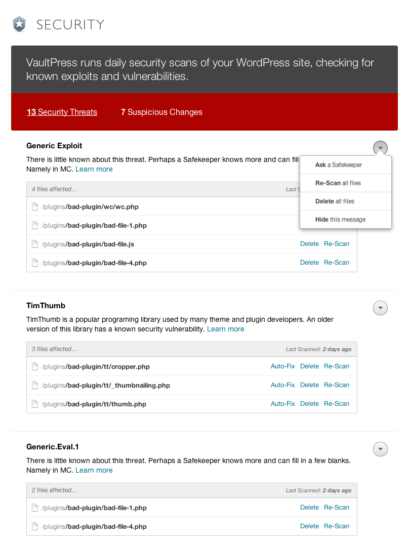
Task: Re-Scan the tt/_thumbnailing.php file
Action: (x=337, y=385)
